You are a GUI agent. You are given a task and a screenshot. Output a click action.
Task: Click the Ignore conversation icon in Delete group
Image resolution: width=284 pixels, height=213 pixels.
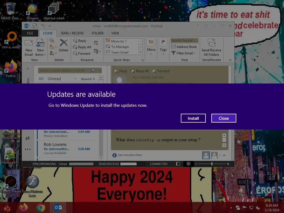(x=52, y=40)
